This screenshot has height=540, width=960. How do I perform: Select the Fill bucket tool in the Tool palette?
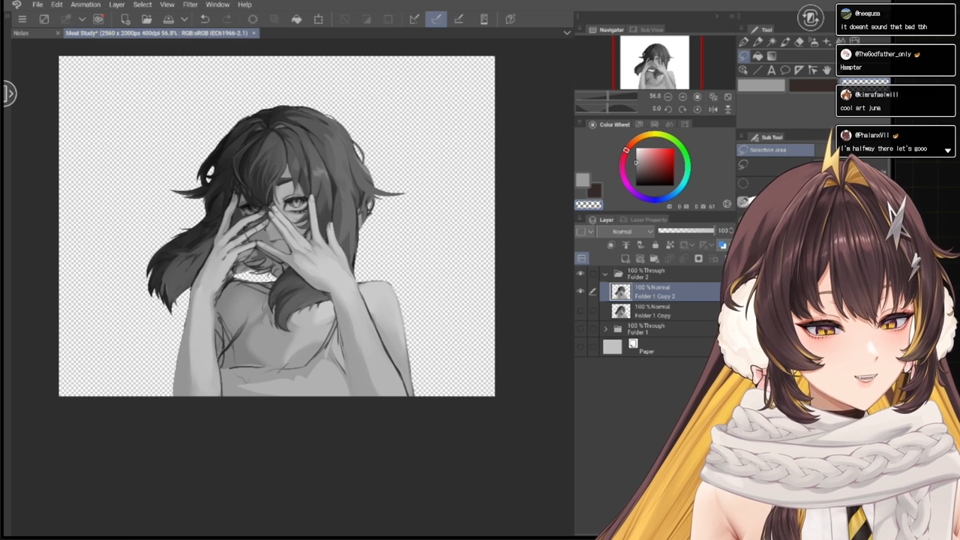point(757,56)
